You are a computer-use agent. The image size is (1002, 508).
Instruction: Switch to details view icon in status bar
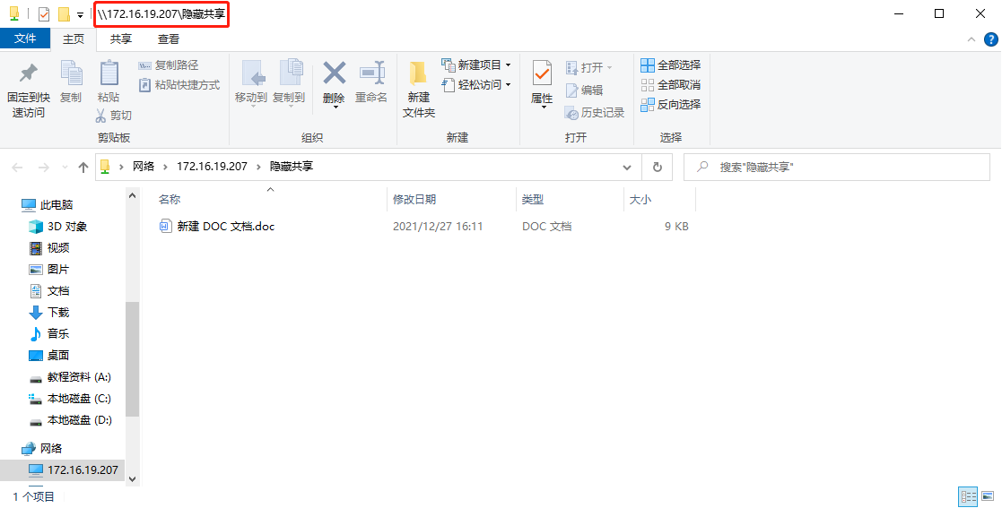969,495
